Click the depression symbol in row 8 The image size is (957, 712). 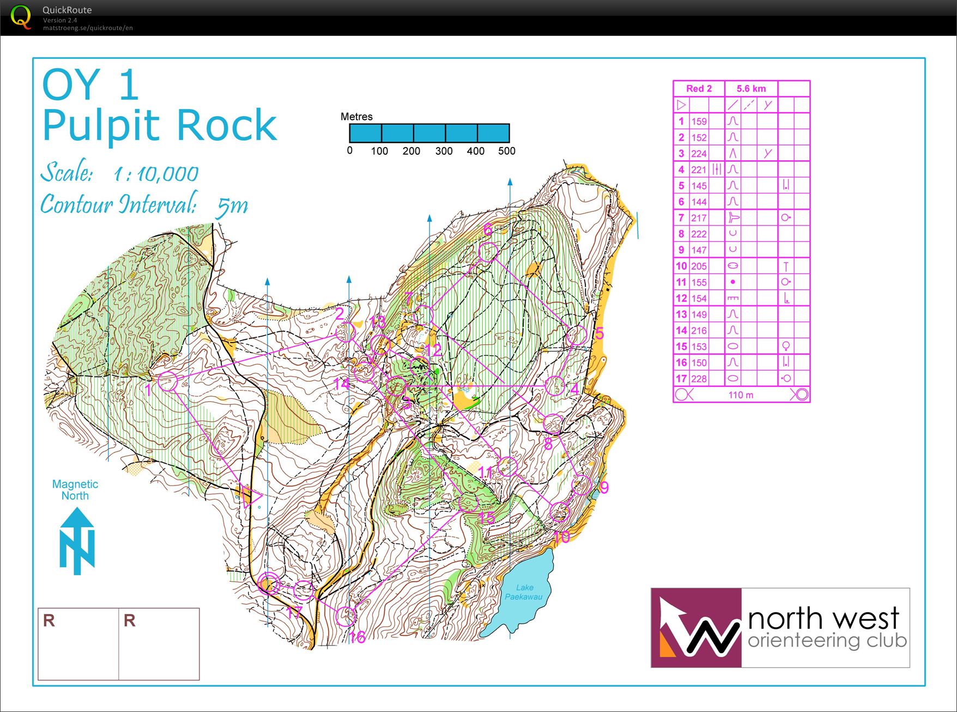pos(733,234)
